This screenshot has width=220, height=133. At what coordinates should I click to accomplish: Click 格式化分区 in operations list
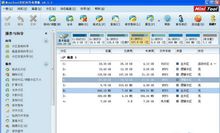coord(19,69)
